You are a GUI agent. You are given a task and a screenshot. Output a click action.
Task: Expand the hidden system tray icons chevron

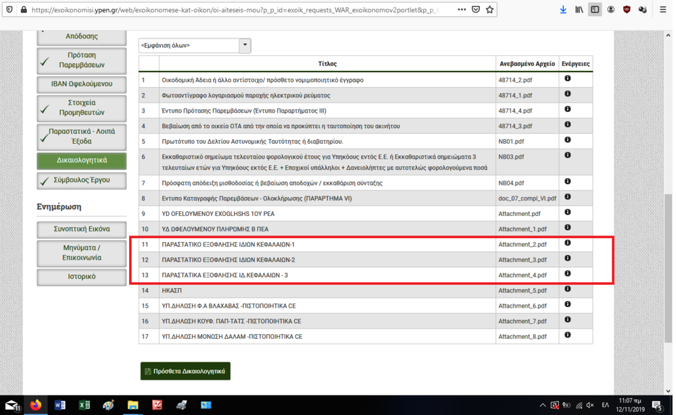tap(542, 405)
